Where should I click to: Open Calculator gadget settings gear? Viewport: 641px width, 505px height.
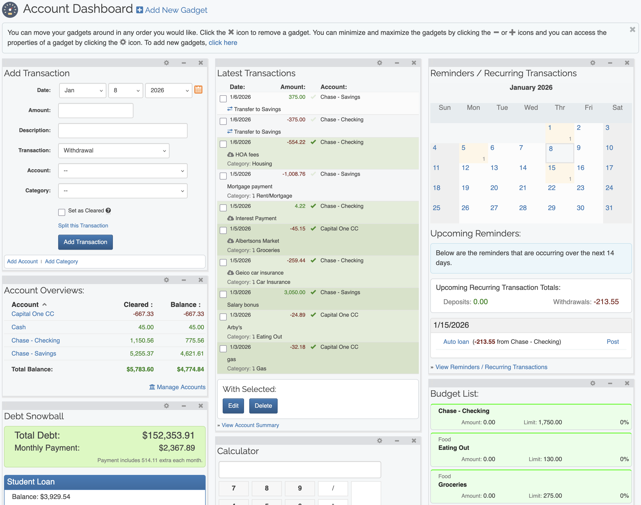[x=380, y=441]
